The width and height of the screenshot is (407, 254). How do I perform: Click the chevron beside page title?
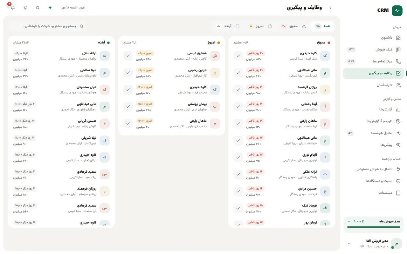pos(330,8)
